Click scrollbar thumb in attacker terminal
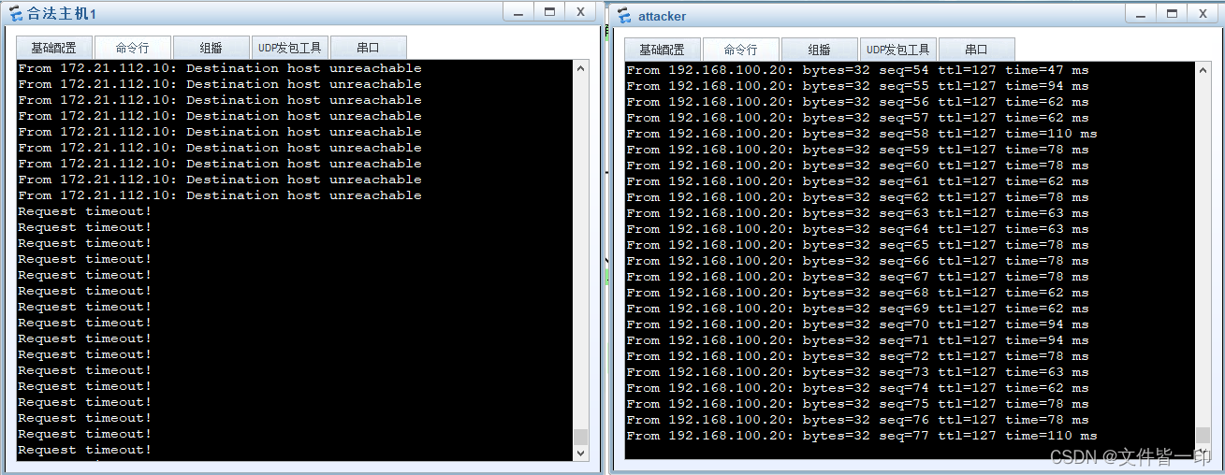 tap(1203, 436)
